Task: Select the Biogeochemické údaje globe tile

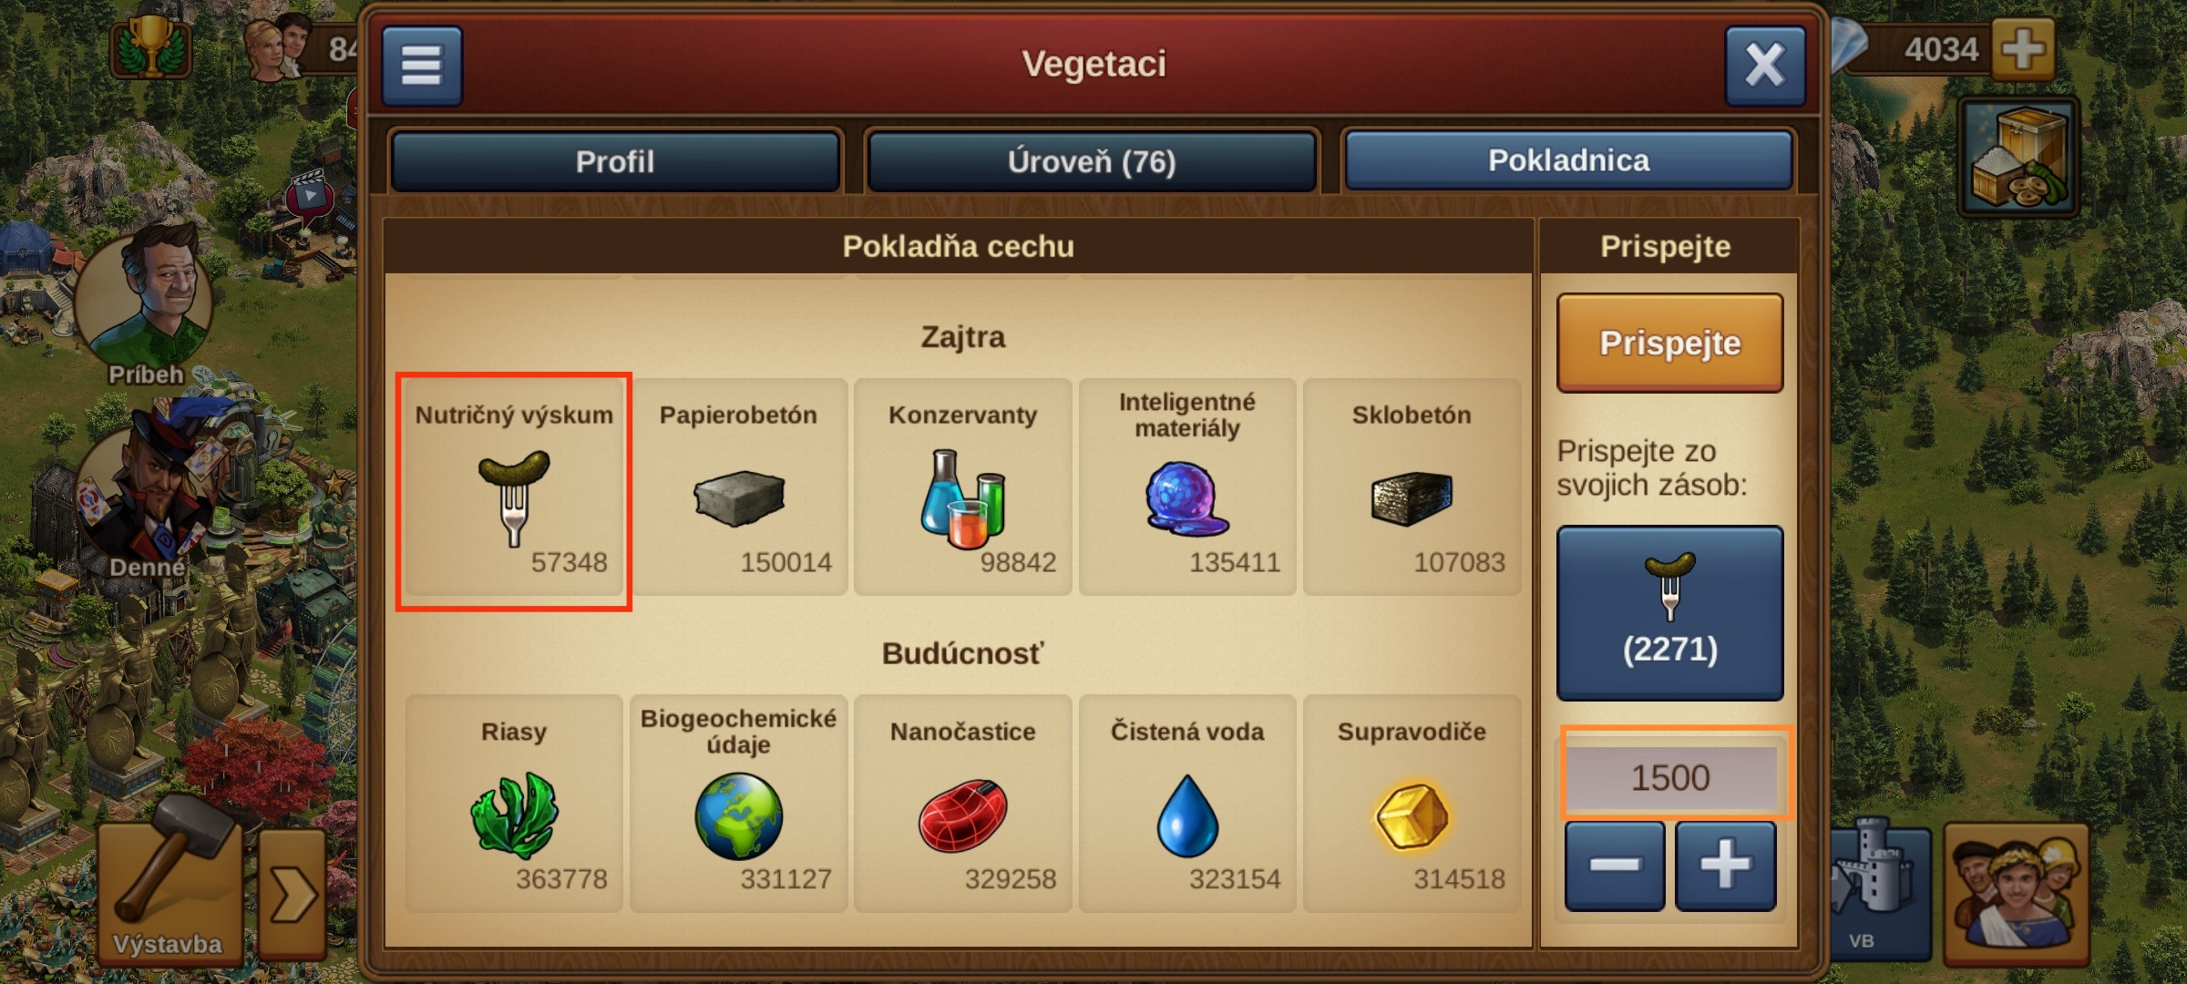Action: point(739,804)
